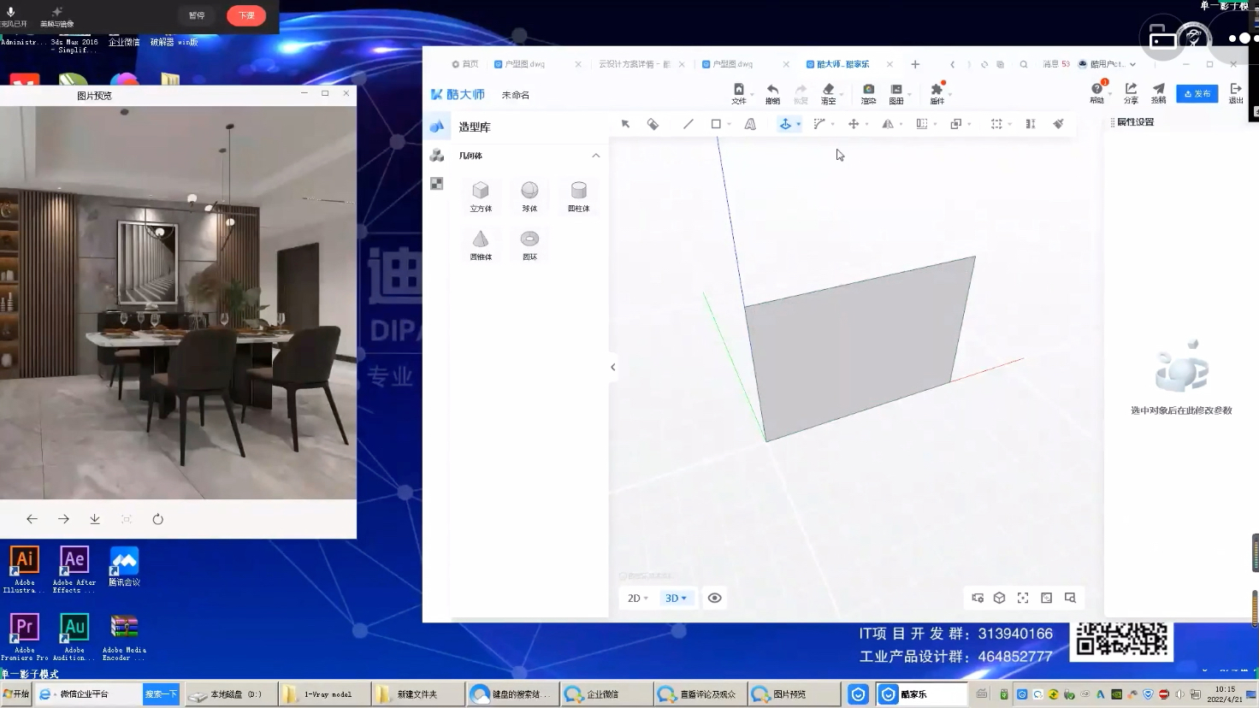Click the 3D text shape tool

coord(750,124)
